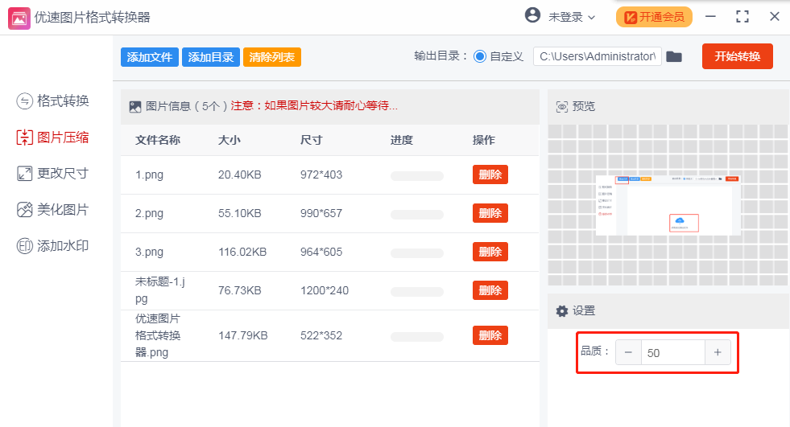The width and height of the screenshot is (790, 427).
Task: Click the user account avatar icon
Action: coord(532,15)
